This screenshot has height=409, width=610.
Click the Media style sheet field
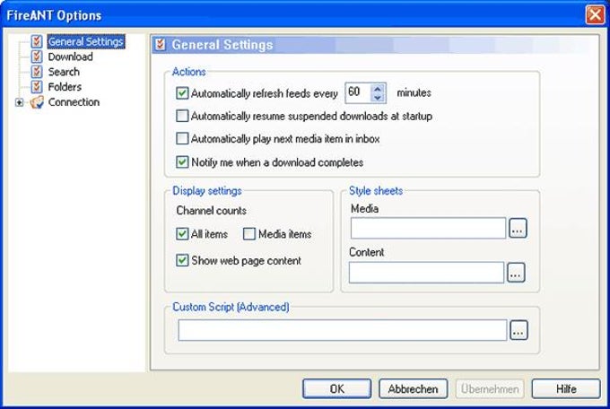(x=428, y=228)
